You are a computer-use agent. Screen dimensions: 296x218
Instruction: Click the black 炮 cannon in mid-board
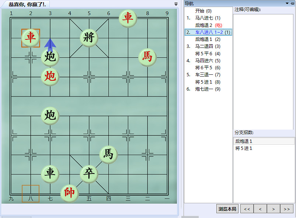tap(50, 115)
